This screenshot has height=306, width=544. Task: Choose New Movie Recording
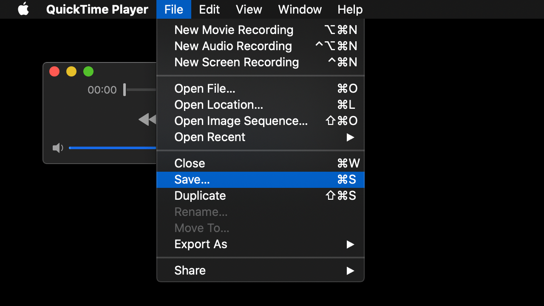(x=261, y=30)
